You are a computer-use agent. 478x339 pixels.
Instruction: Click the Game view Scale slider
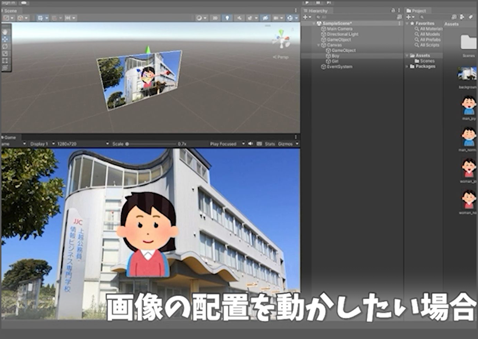point(148,143)
